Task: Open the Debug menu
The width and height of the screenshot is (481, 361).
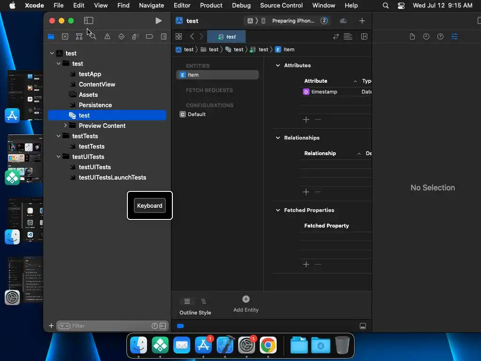Action: click(241, 5)
